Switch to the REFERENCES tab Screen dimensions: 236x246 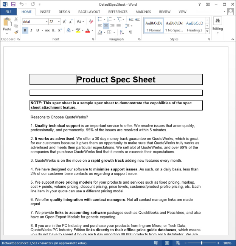coord(118,12)
